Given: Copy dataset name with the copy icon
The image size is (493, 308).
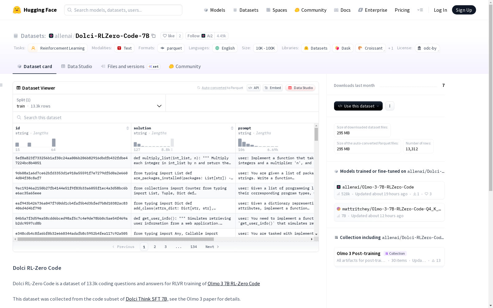Looking at the screenshot, I should [x=153, y=36].
